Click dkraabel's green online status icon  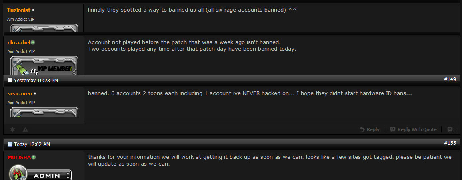[33, 42]
